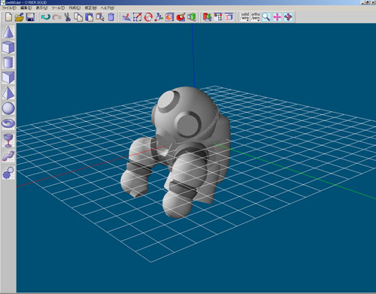
Task: Toggle solid/wire display mode
Action: pyautogui.click(x=244, y=17)
